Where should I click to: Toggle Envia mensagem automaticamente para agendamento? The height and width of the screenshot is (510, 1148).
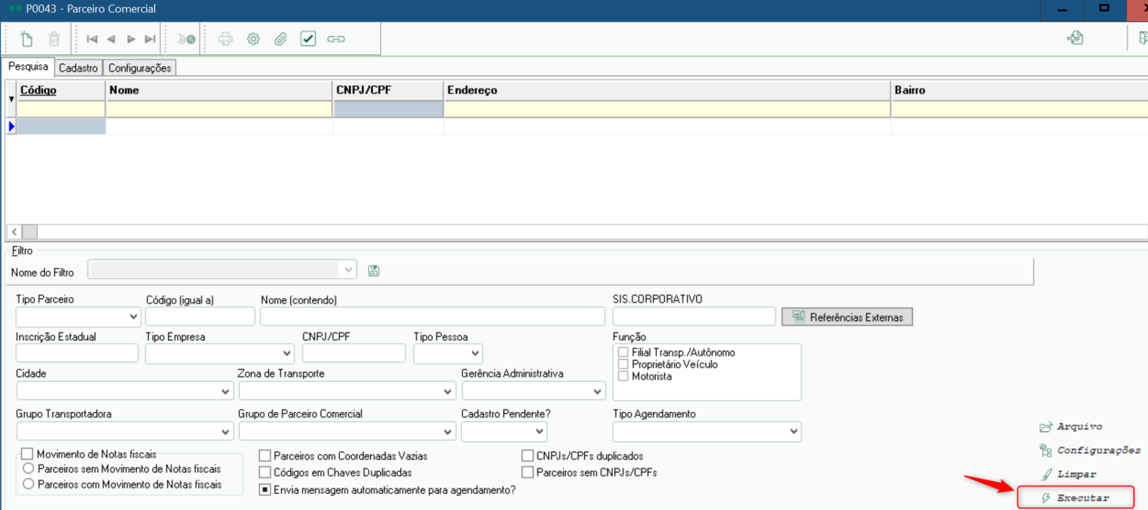pos(265,490)
